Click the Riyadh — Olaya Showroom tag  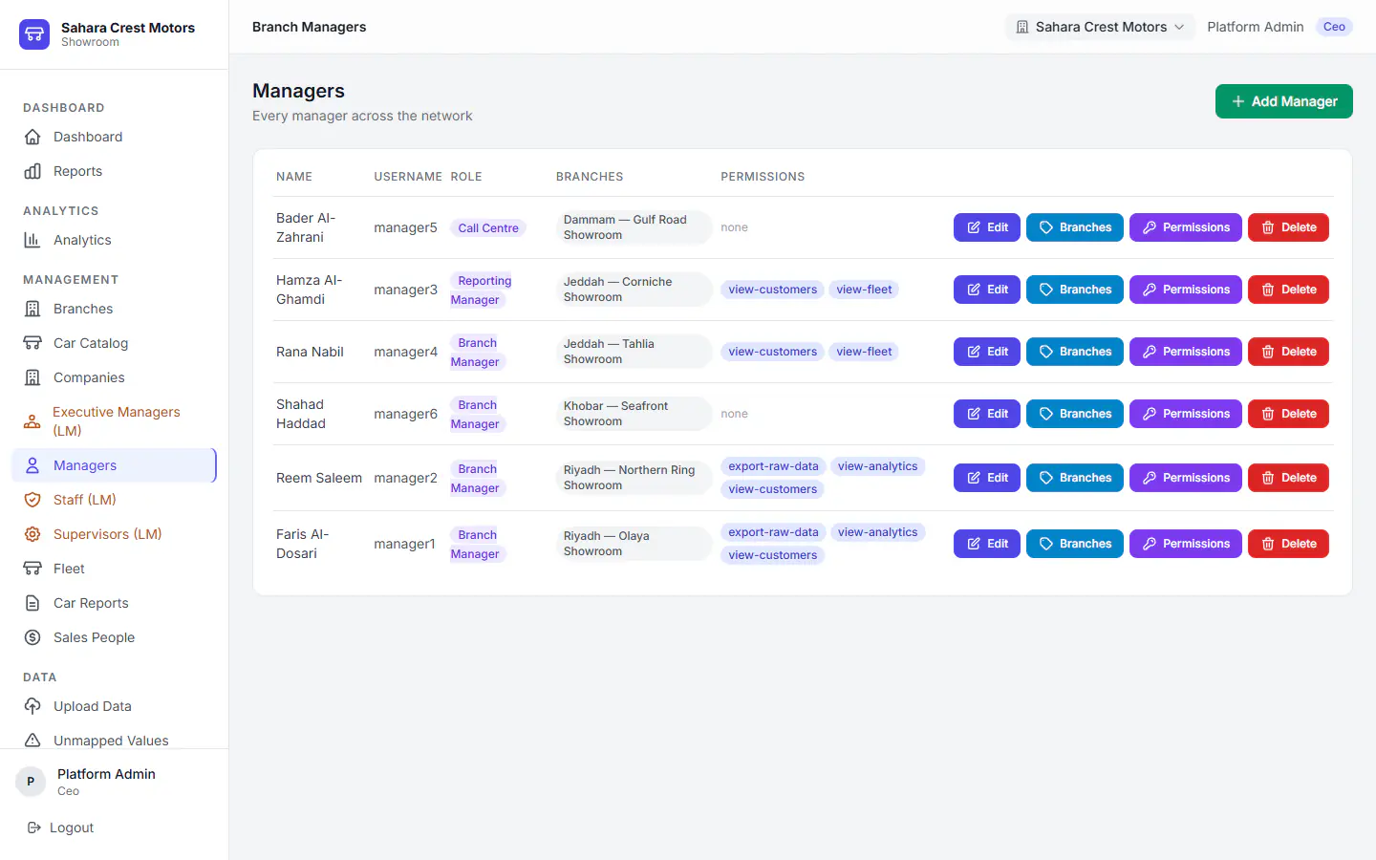(x=634, y=544)
